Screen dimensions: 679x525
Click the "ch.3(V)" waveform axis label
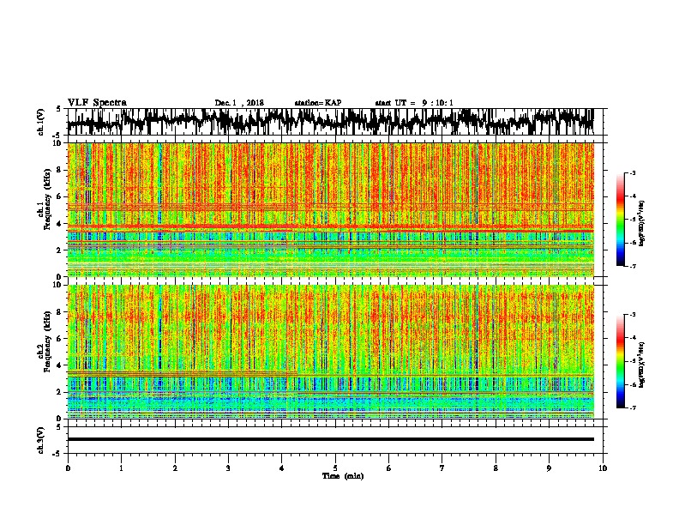pos(41,440)
